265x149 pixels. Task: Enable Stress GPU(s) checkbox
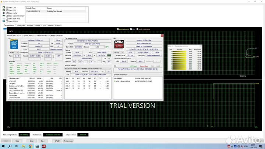[7, 21]
